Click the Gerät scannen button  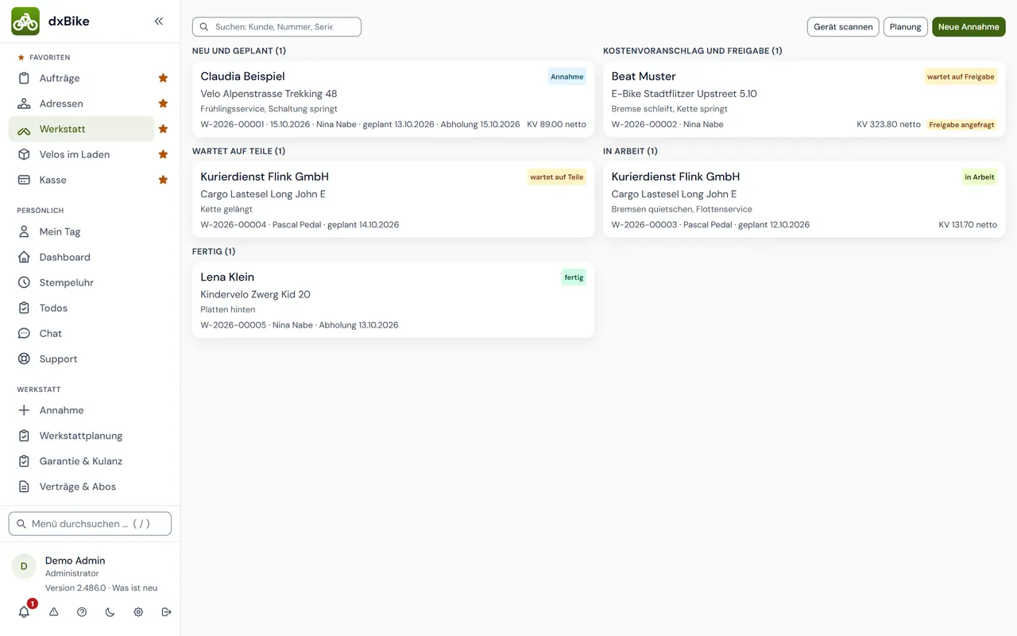(x=843, y=27)
